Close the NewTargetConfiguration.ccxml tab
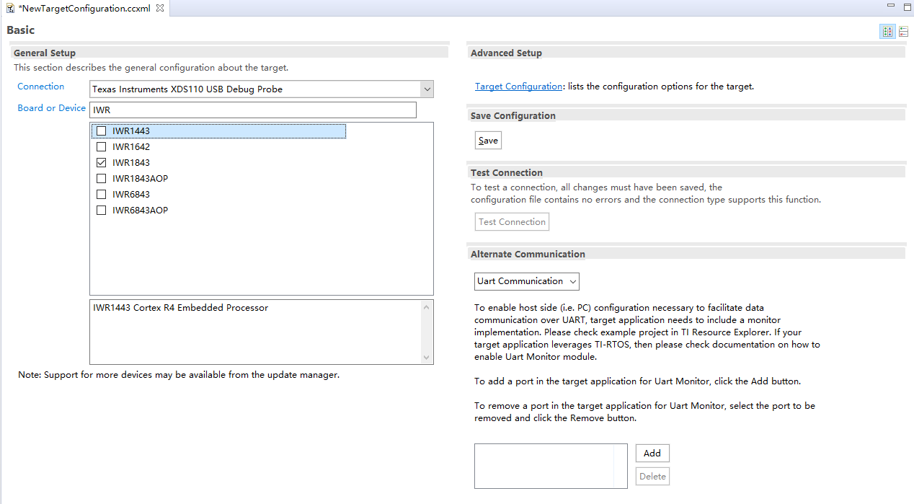This screenshot has height=504, width=914. (x=160, y=8)
